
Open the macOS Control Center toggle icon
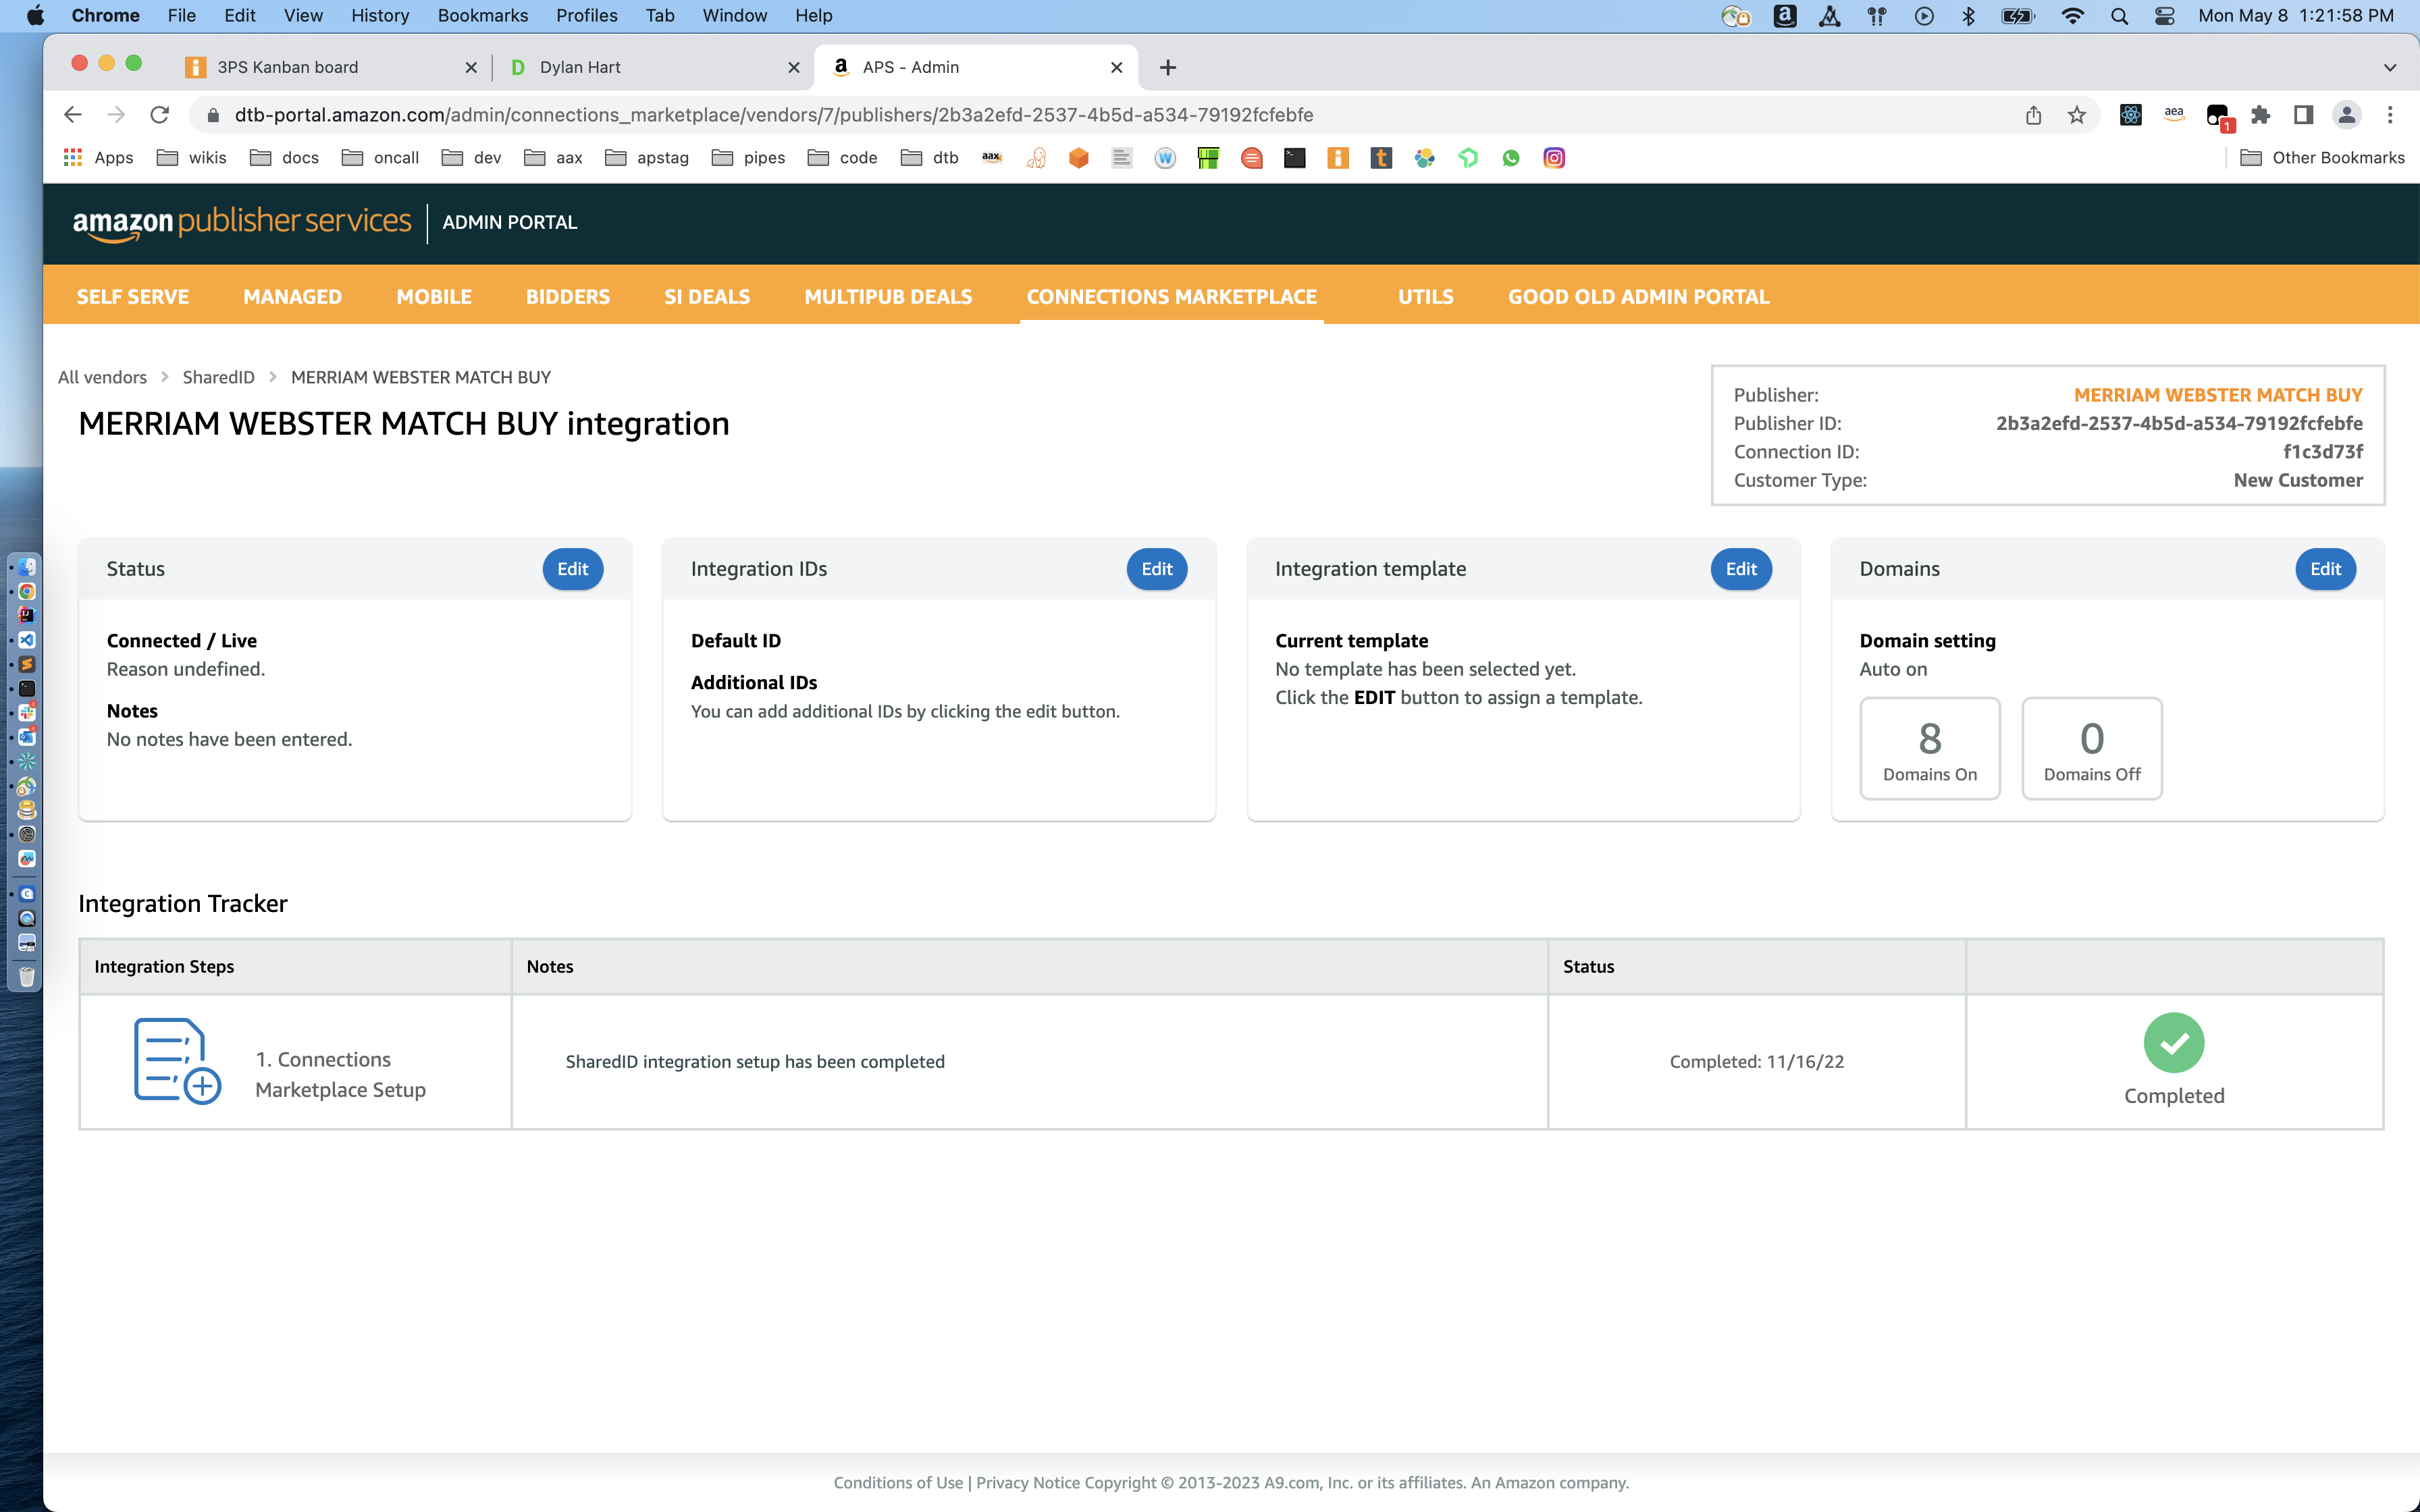coord(2164,16)
